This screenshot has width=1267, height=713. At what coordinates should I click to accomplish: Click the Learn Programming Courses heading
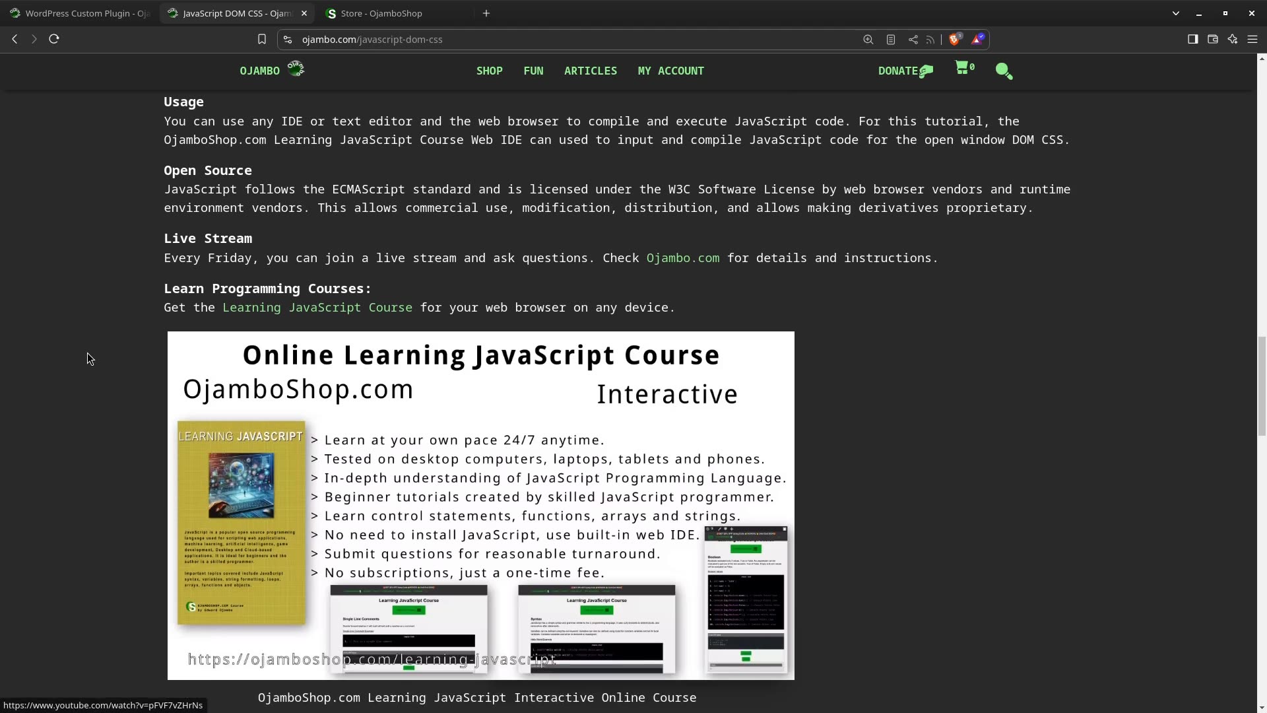click(268, 289)
